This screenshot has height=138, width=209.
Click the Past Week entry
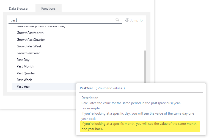coord(24,80)
